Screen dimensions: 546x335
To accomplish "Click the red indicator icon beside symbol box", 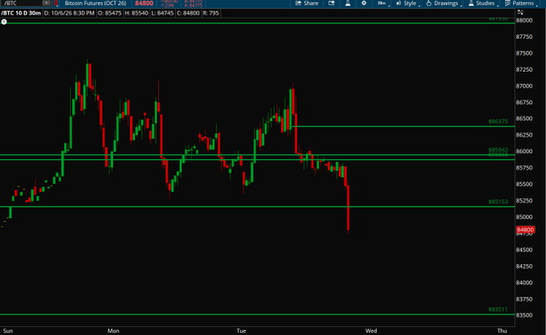I will [x=55, y=3].
